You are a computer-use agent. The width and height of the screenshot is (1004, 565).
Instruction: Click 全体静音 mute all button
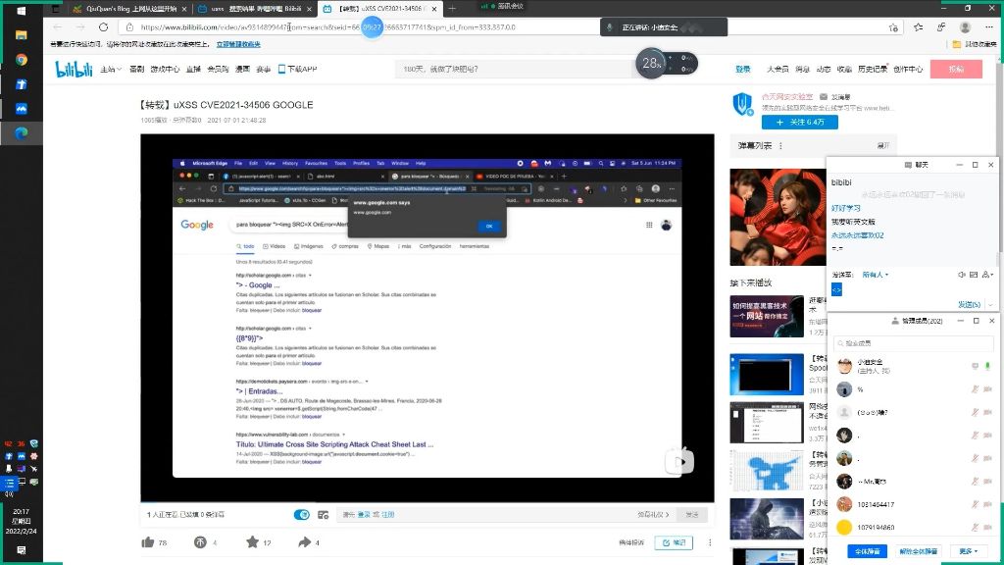coord(868,551)
